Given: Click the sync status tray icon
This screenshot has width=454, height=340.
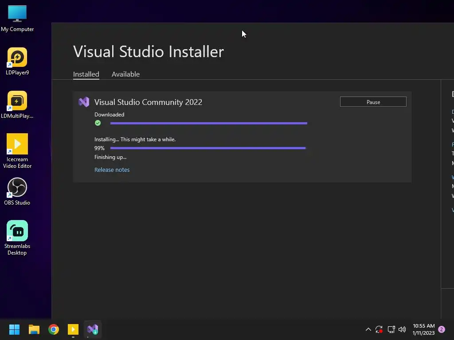Looking at the screenshot, I should pos(379,329).
